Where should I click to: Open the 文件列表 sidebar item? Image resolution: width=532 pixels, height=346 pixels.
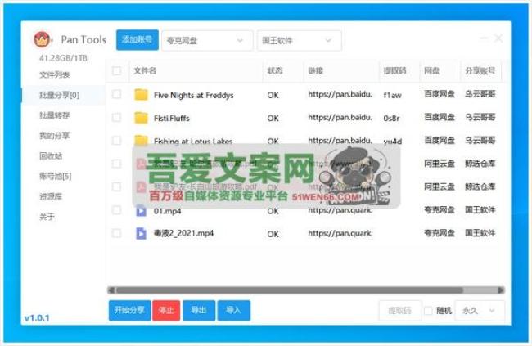(x=55, y=74)
